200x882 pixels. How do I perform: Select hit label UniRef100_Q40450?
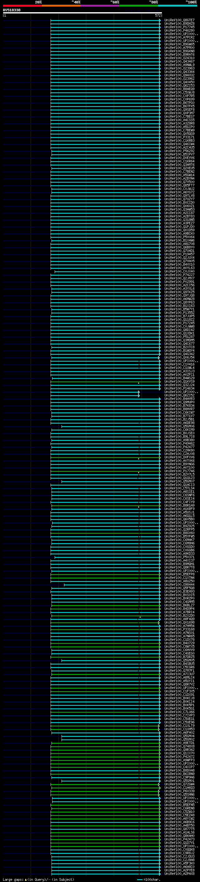(x=179, y=82)
